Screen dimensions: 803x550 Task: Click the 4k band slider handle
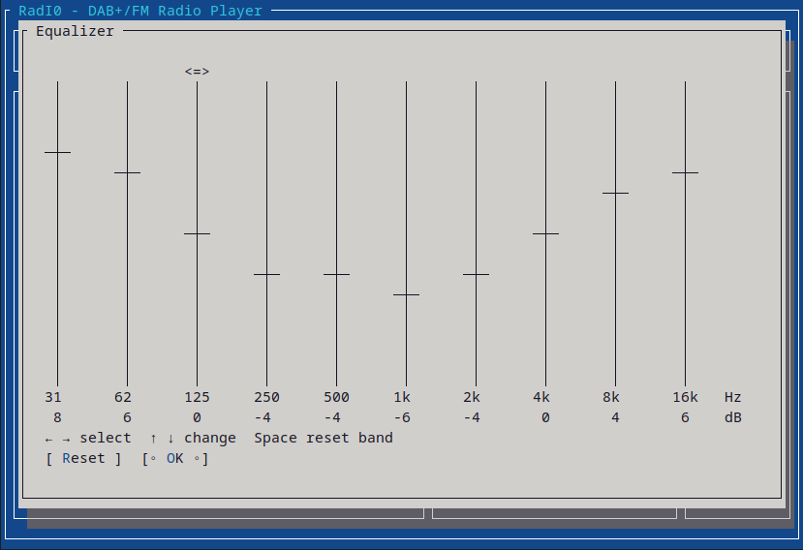click(x=546, y=234)
